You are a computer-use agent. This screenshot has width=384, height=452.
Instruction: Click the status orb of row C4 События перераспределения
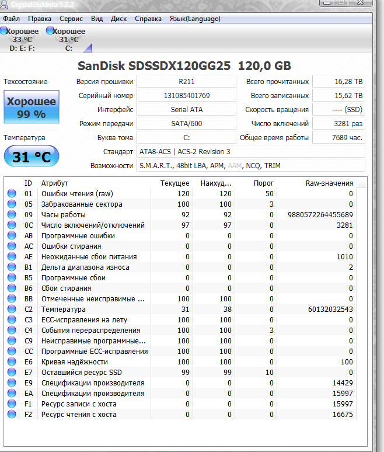click(x=12, y=330)
